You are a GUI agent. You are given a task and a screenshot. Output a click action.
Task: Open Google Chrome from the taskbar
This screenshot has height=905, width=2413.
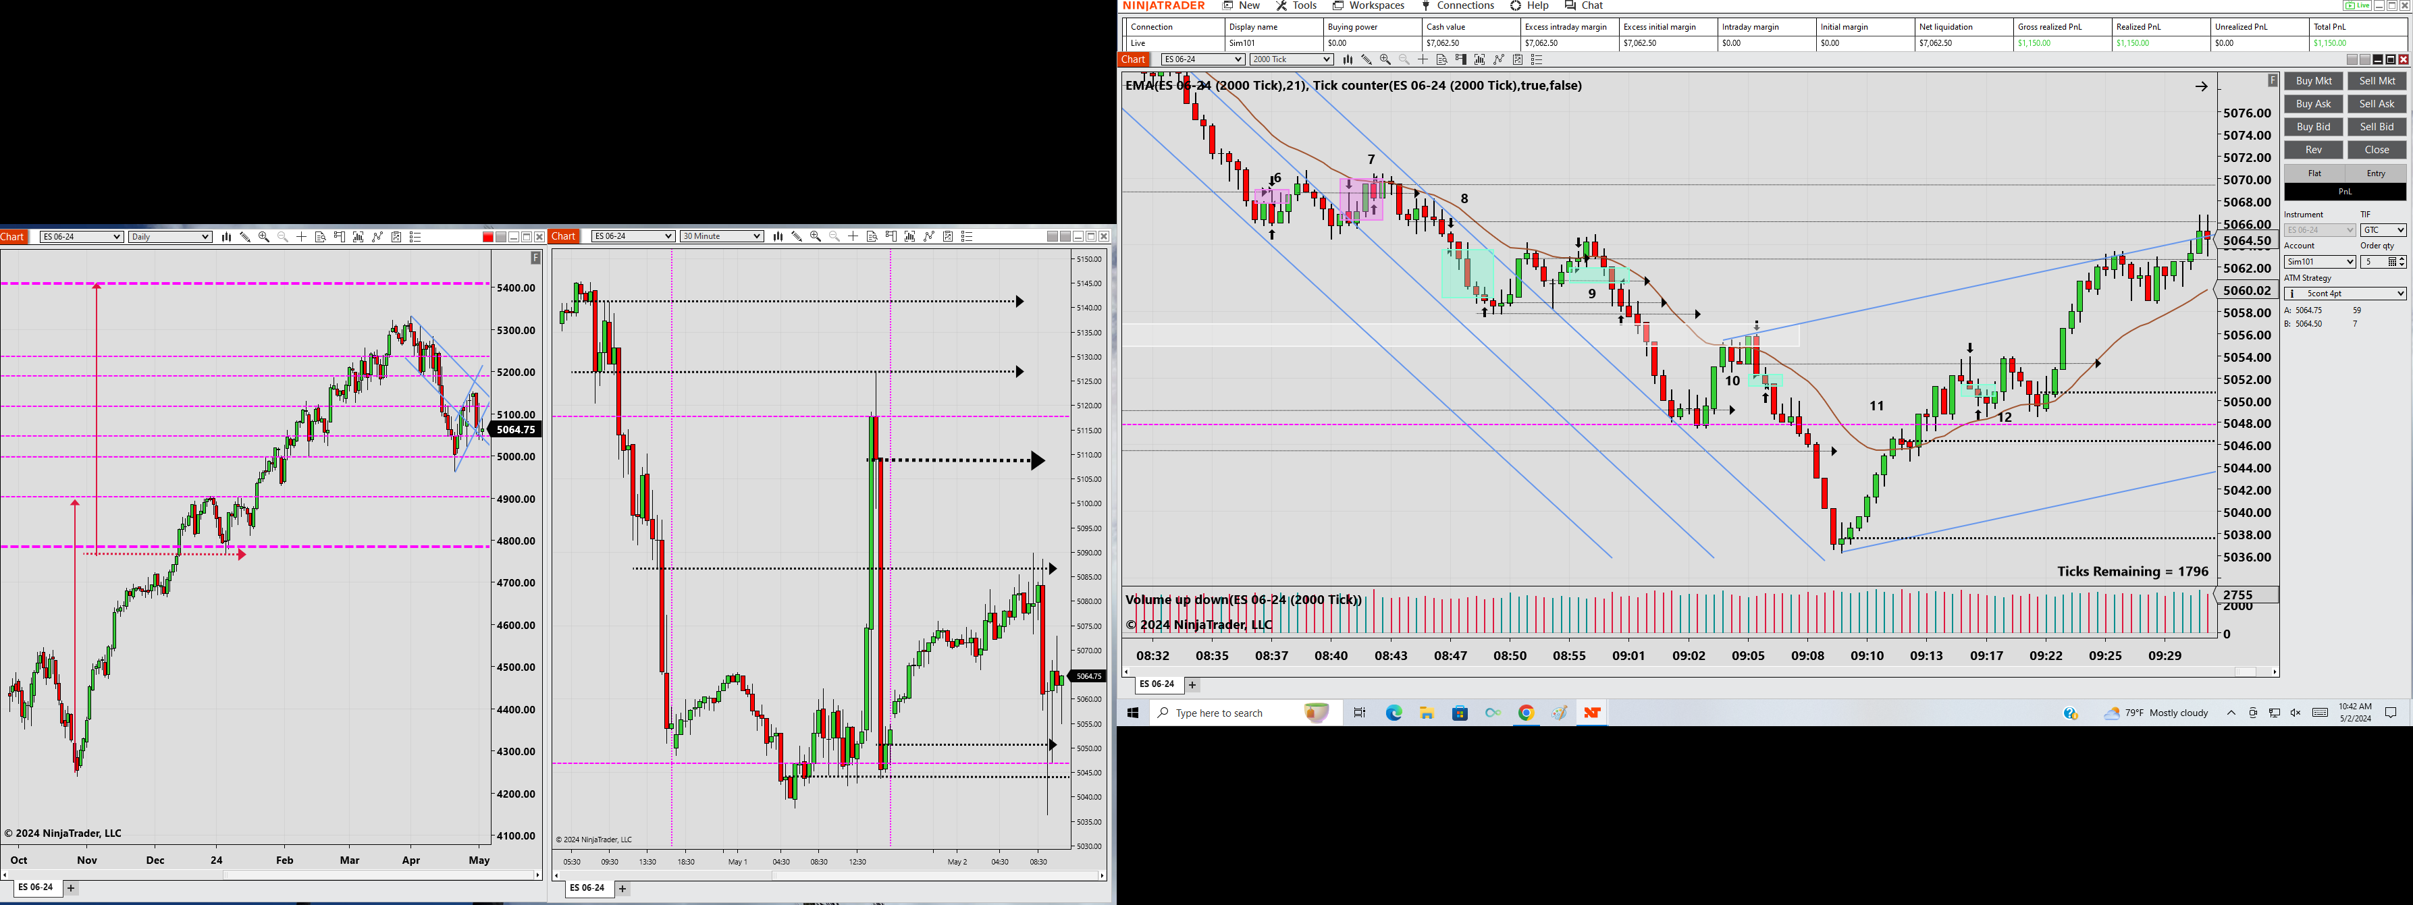[x=1526, y=713]
